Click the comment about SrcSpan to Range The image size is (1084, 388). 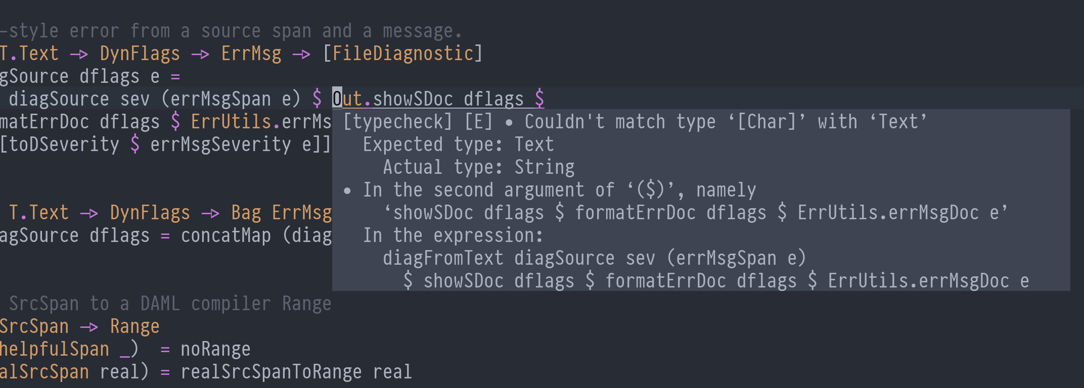pyautogui.click(x=170, y=304)
